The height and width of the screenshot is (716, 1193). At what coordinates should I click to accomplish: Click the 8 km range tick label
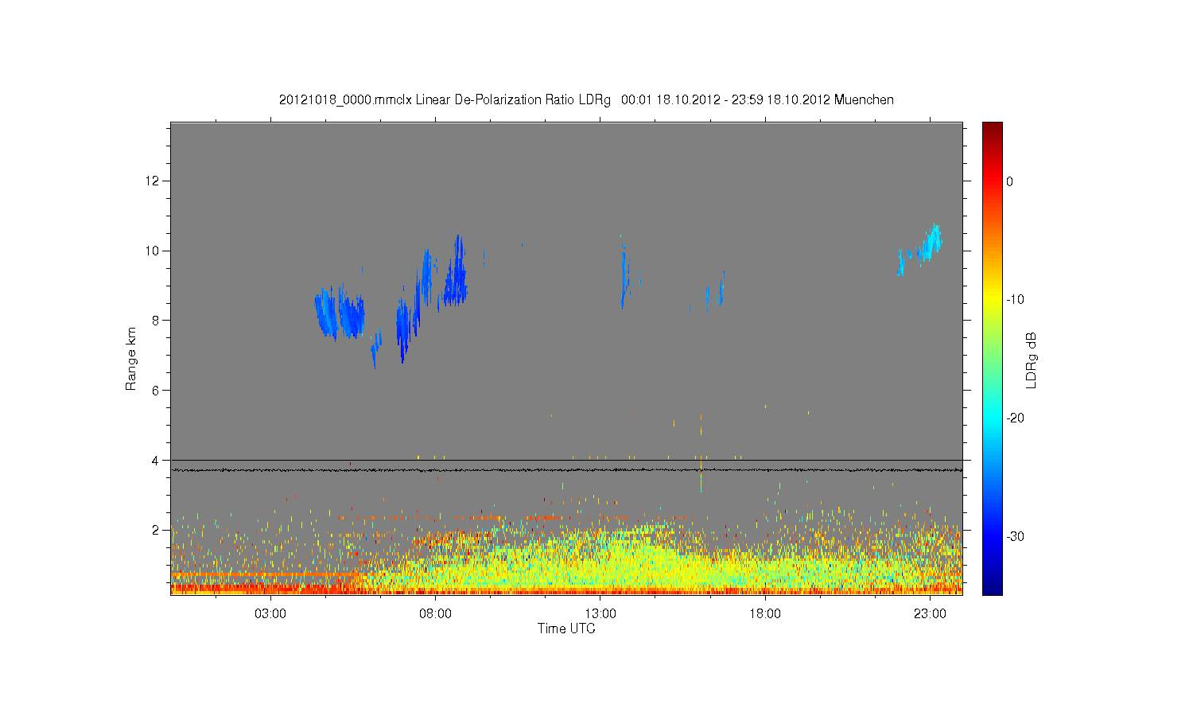157,321
